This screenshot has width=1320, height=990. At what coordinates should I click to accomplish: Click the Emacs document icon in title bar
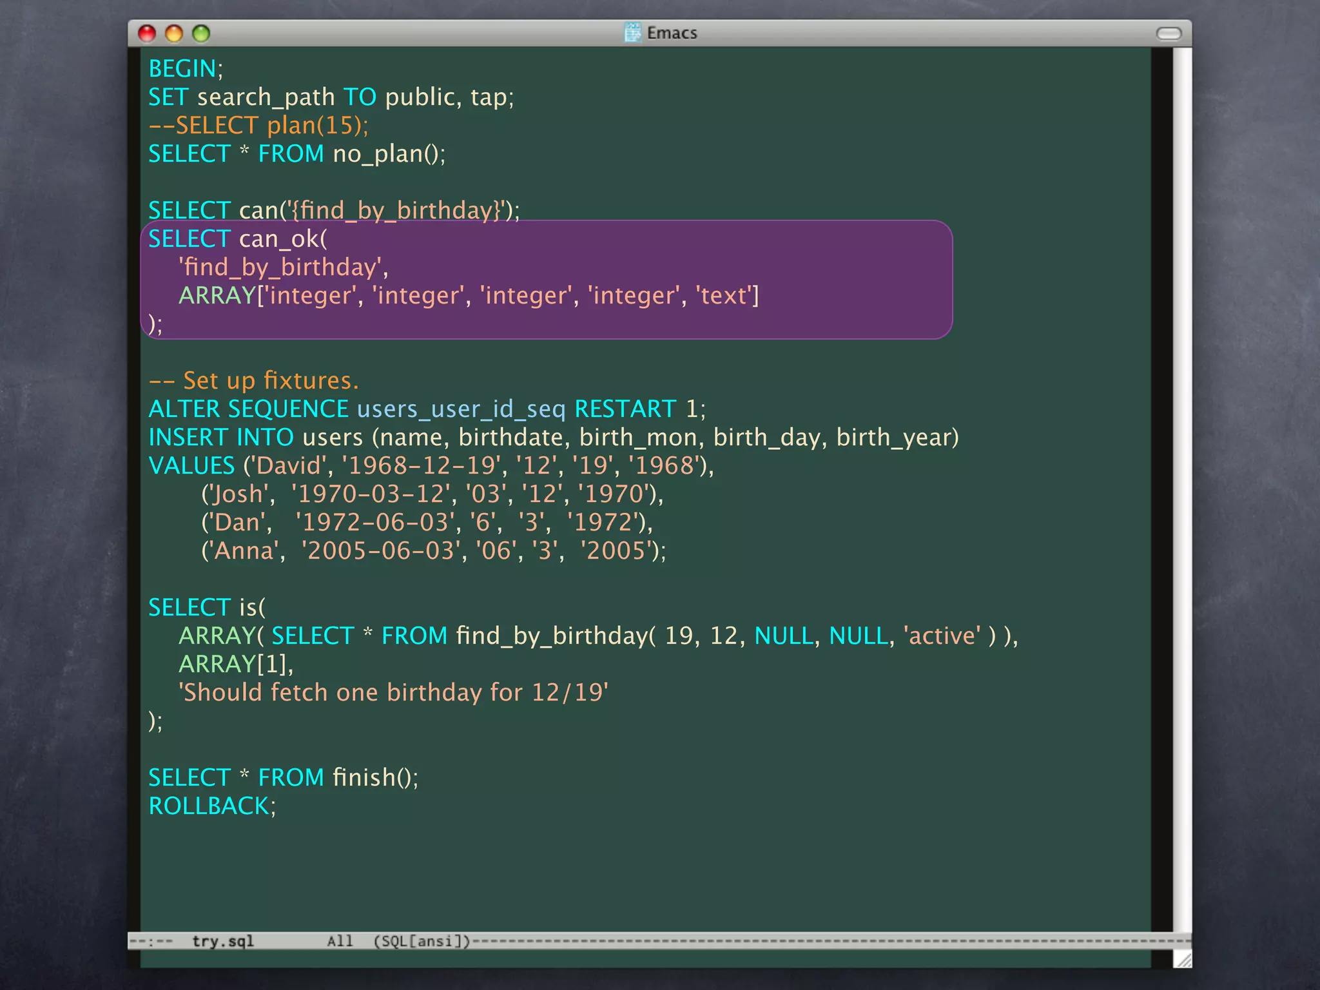point(633,32)
